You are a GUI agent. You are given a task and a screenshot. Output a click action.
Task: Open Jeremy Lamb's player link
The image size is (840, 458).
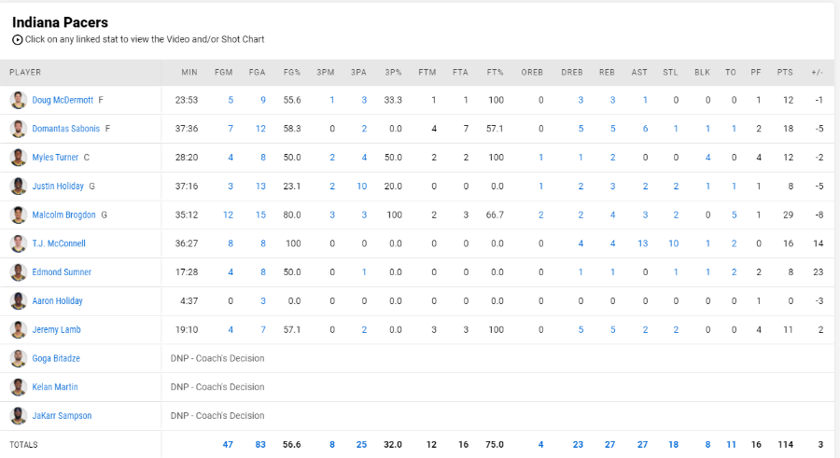point(56,329)
